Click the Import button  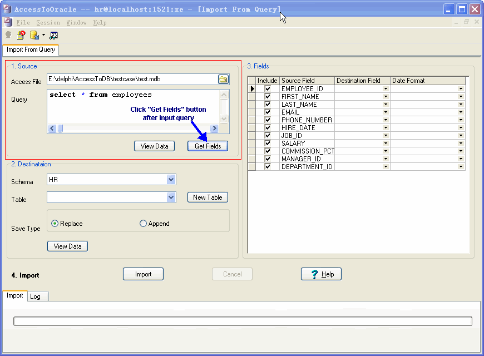coord(143,274)
